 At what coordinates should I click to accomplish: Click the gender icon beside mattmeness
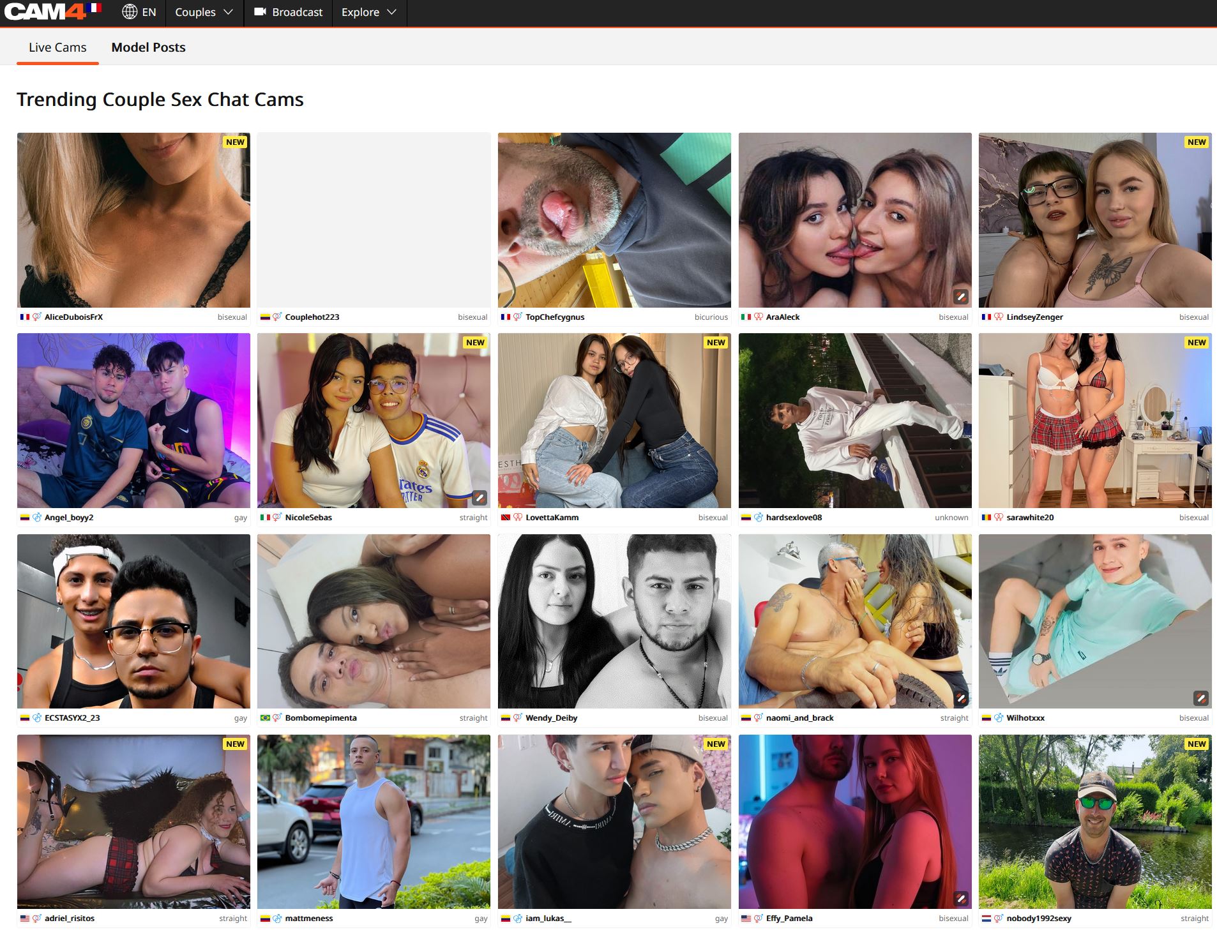coord(277,918)
